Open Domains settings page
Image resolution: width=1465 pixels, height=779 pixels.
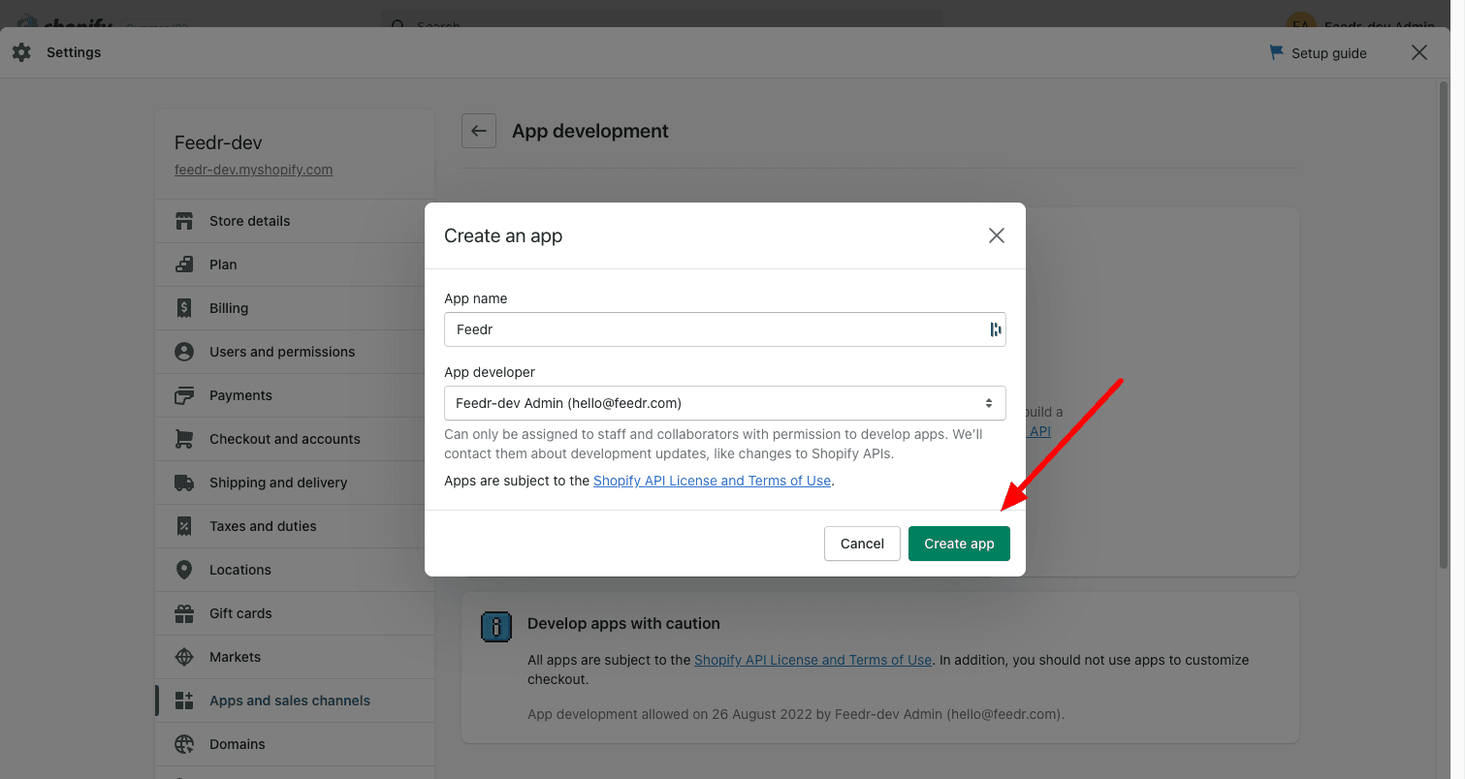pos(237,744)
